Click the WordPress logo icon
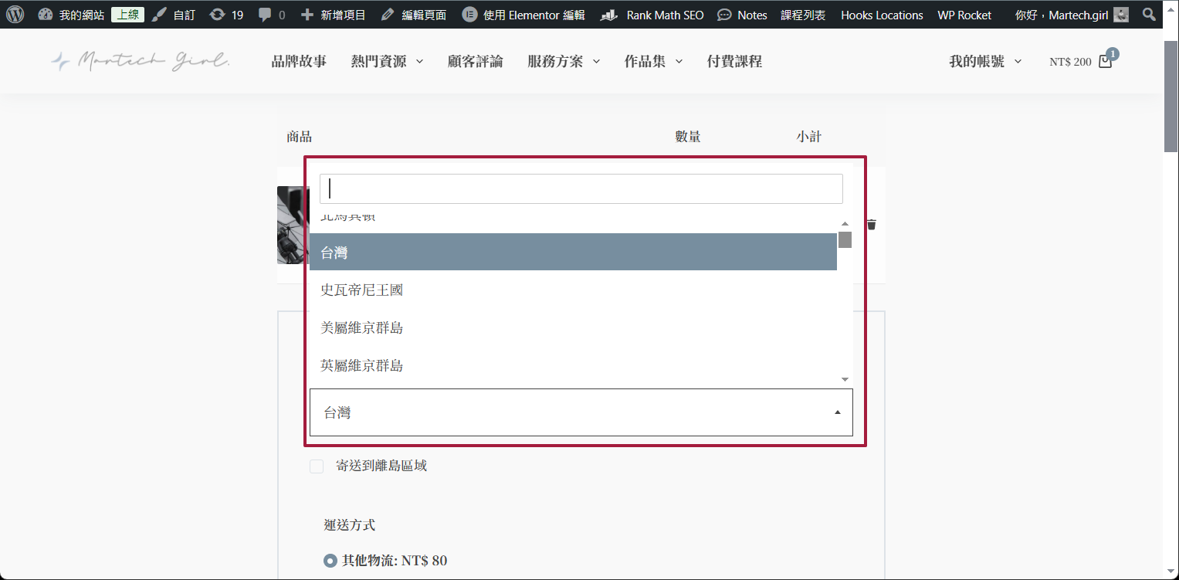This screenshot has width=1179, height=580. tap(15, 15)
